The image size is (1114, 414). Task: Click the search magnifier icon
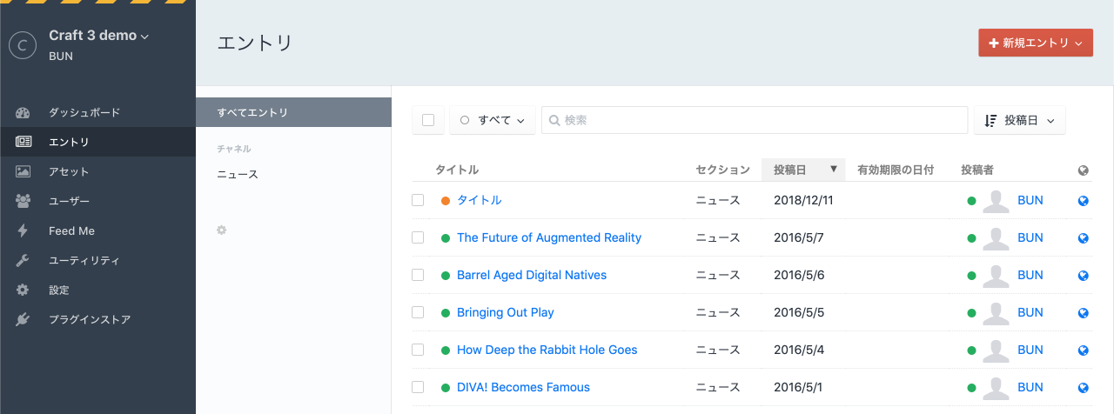click(554, 120)
